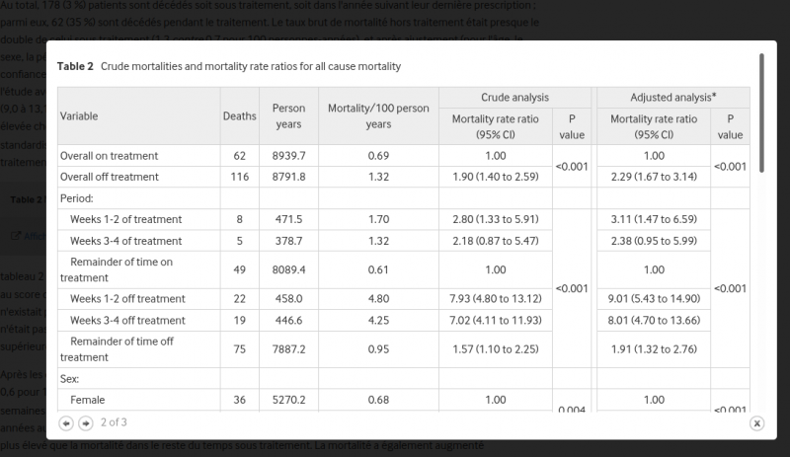Click the lightbox vertical scrollbar thumb
This screenshot has width=790, height=457.
(761, 114)
